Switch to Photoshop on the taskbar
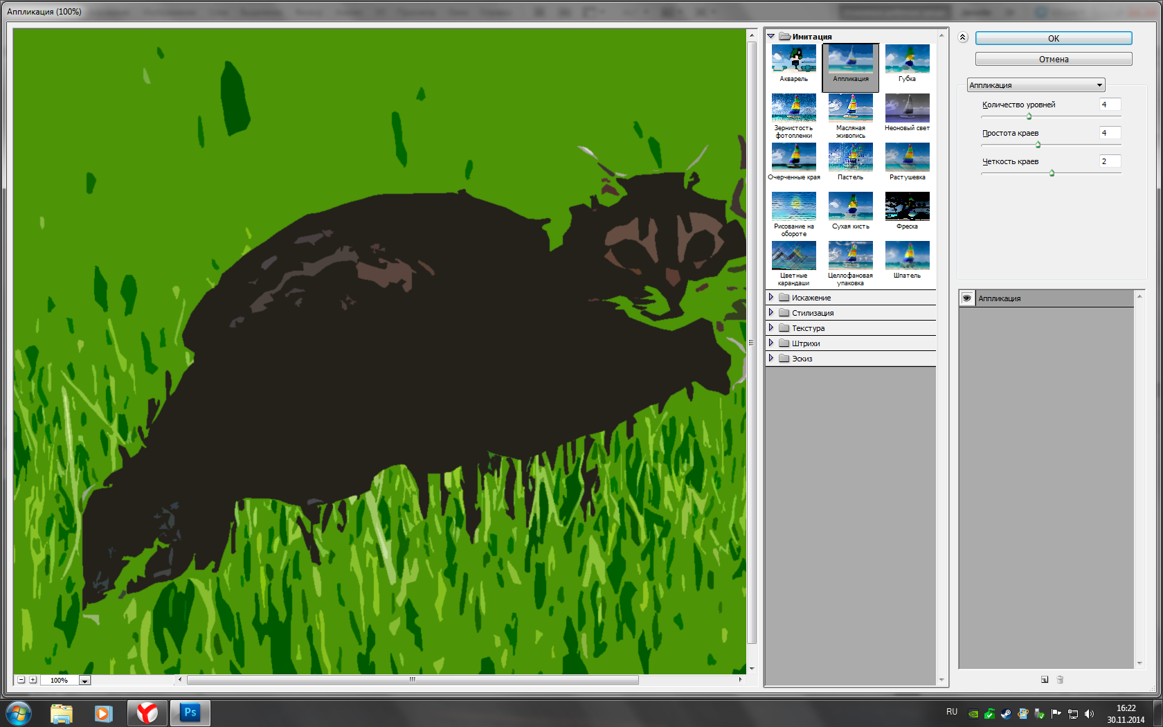1163x727 pixels. pos(190,713)
